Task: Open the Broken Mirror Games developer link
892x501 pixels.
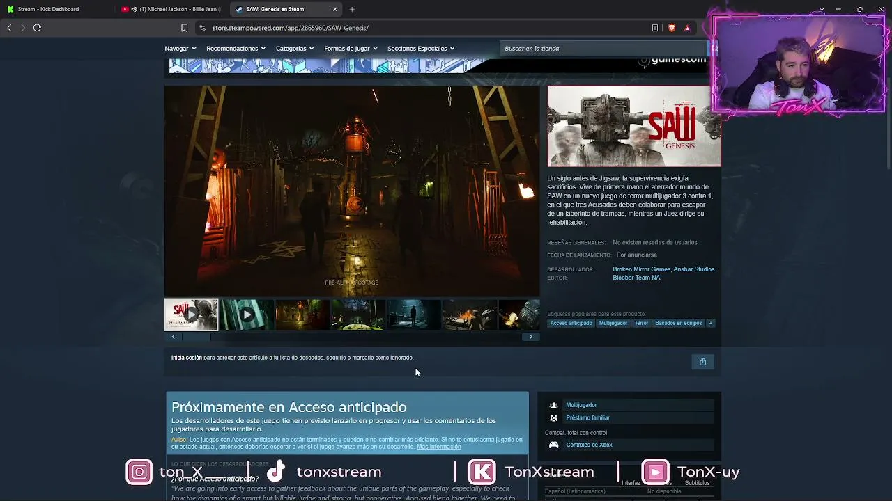Action: tap(642, 269)
